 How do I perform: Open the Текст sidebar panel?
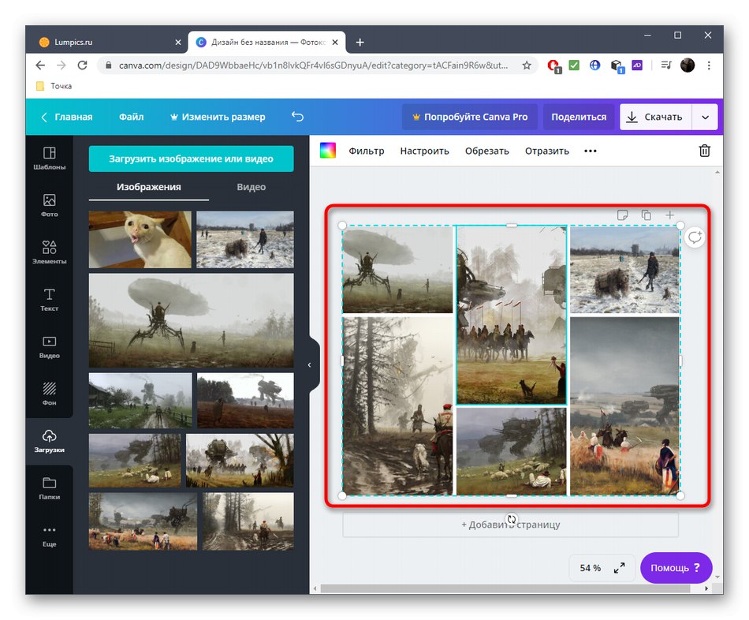pyautogui.click(x=49, y=300)
